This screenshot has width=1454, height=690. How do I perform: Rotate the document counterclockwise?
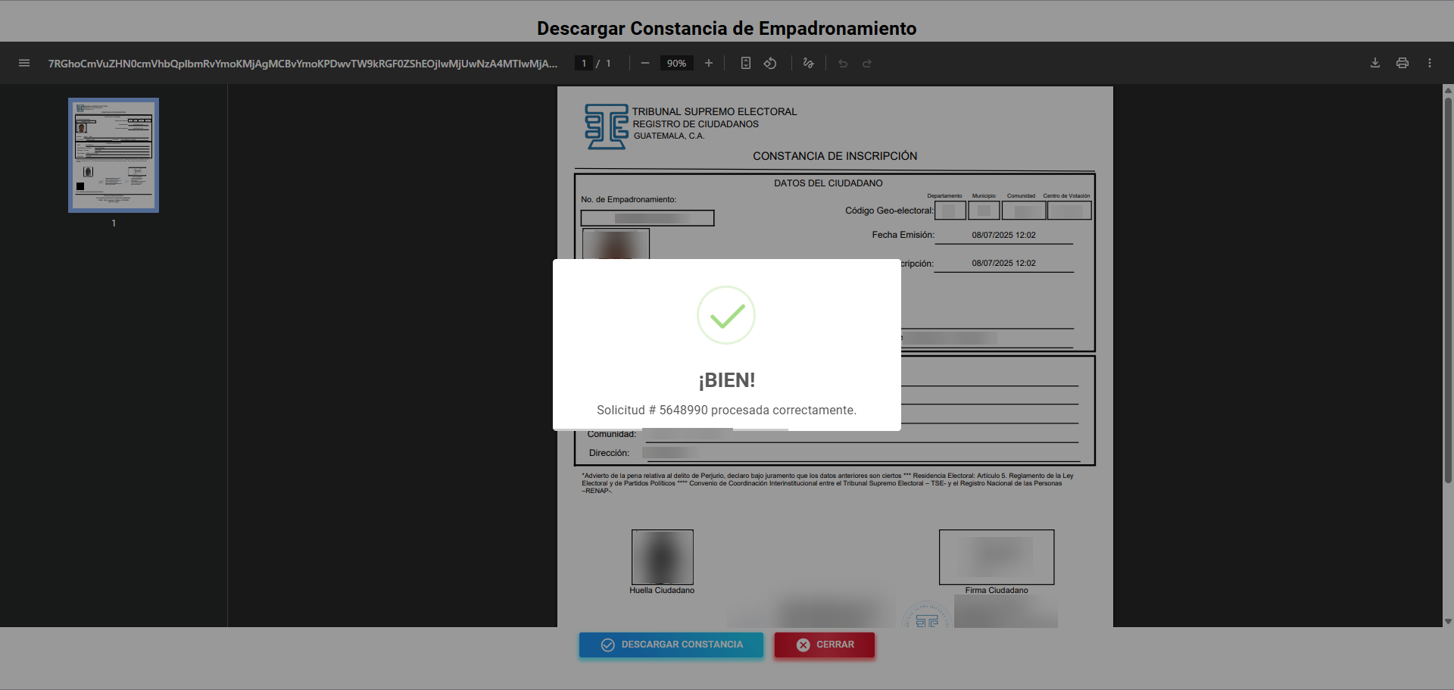click(770, 64)
